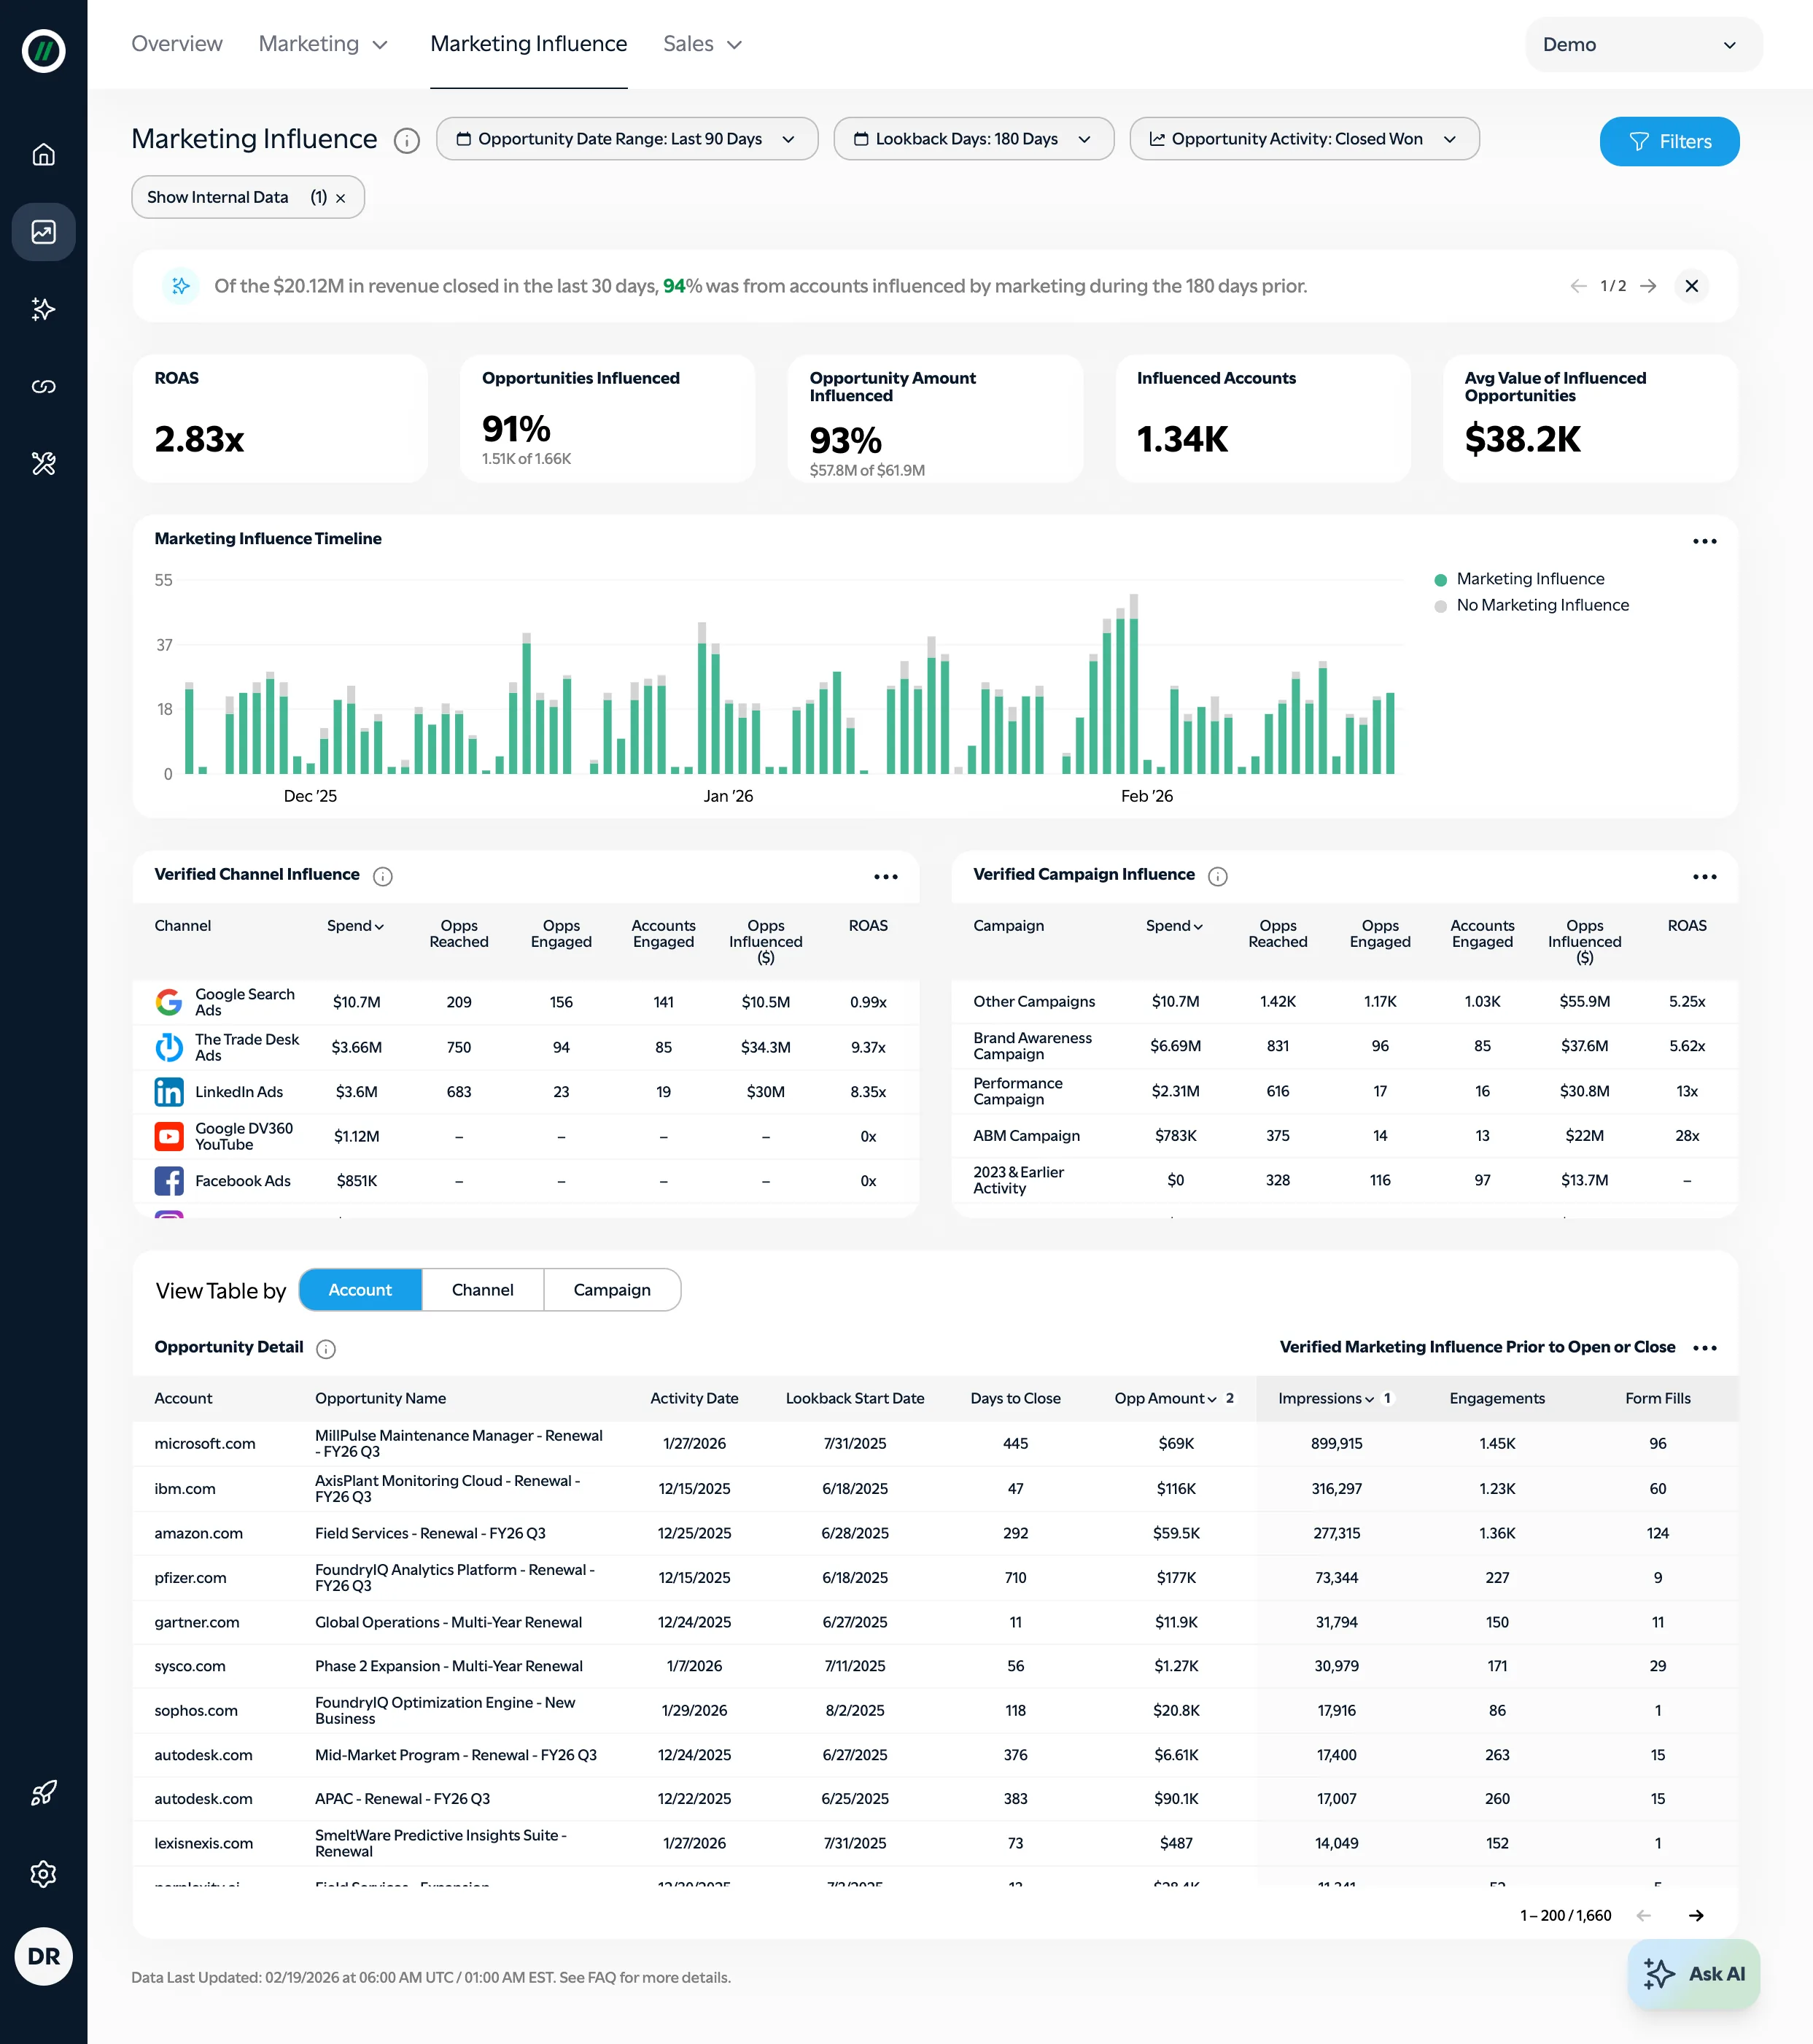Open settings gear in sidebar
This screenshot has width=1813, height=2044.
43,1874
